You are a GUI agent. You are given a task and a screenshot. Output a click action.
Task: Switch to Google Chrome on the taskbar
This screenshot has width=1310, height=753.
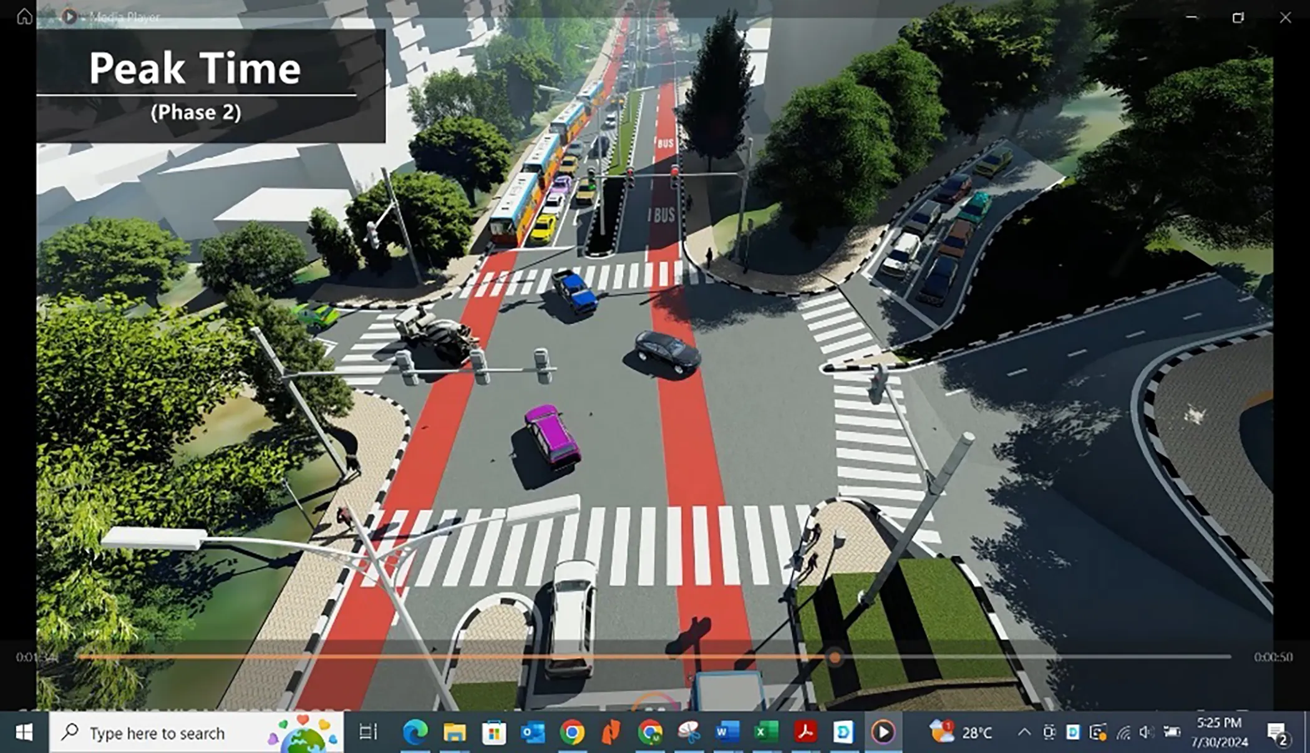[x=572, y=732]
